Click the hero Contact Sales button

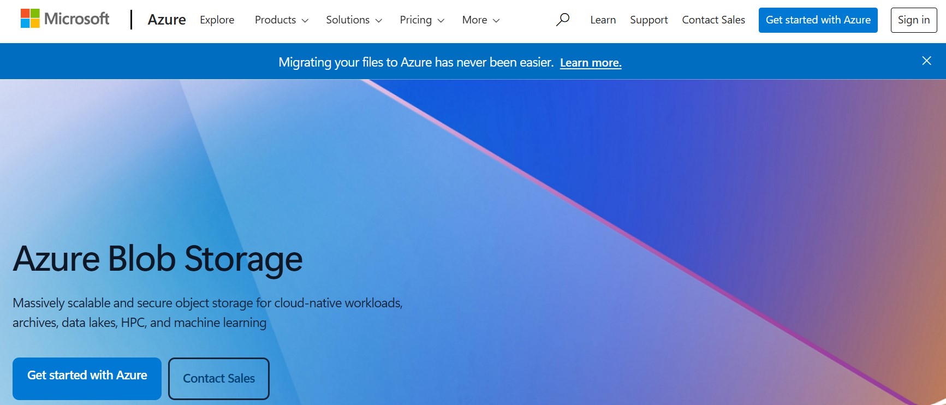[x=219, y=378]
